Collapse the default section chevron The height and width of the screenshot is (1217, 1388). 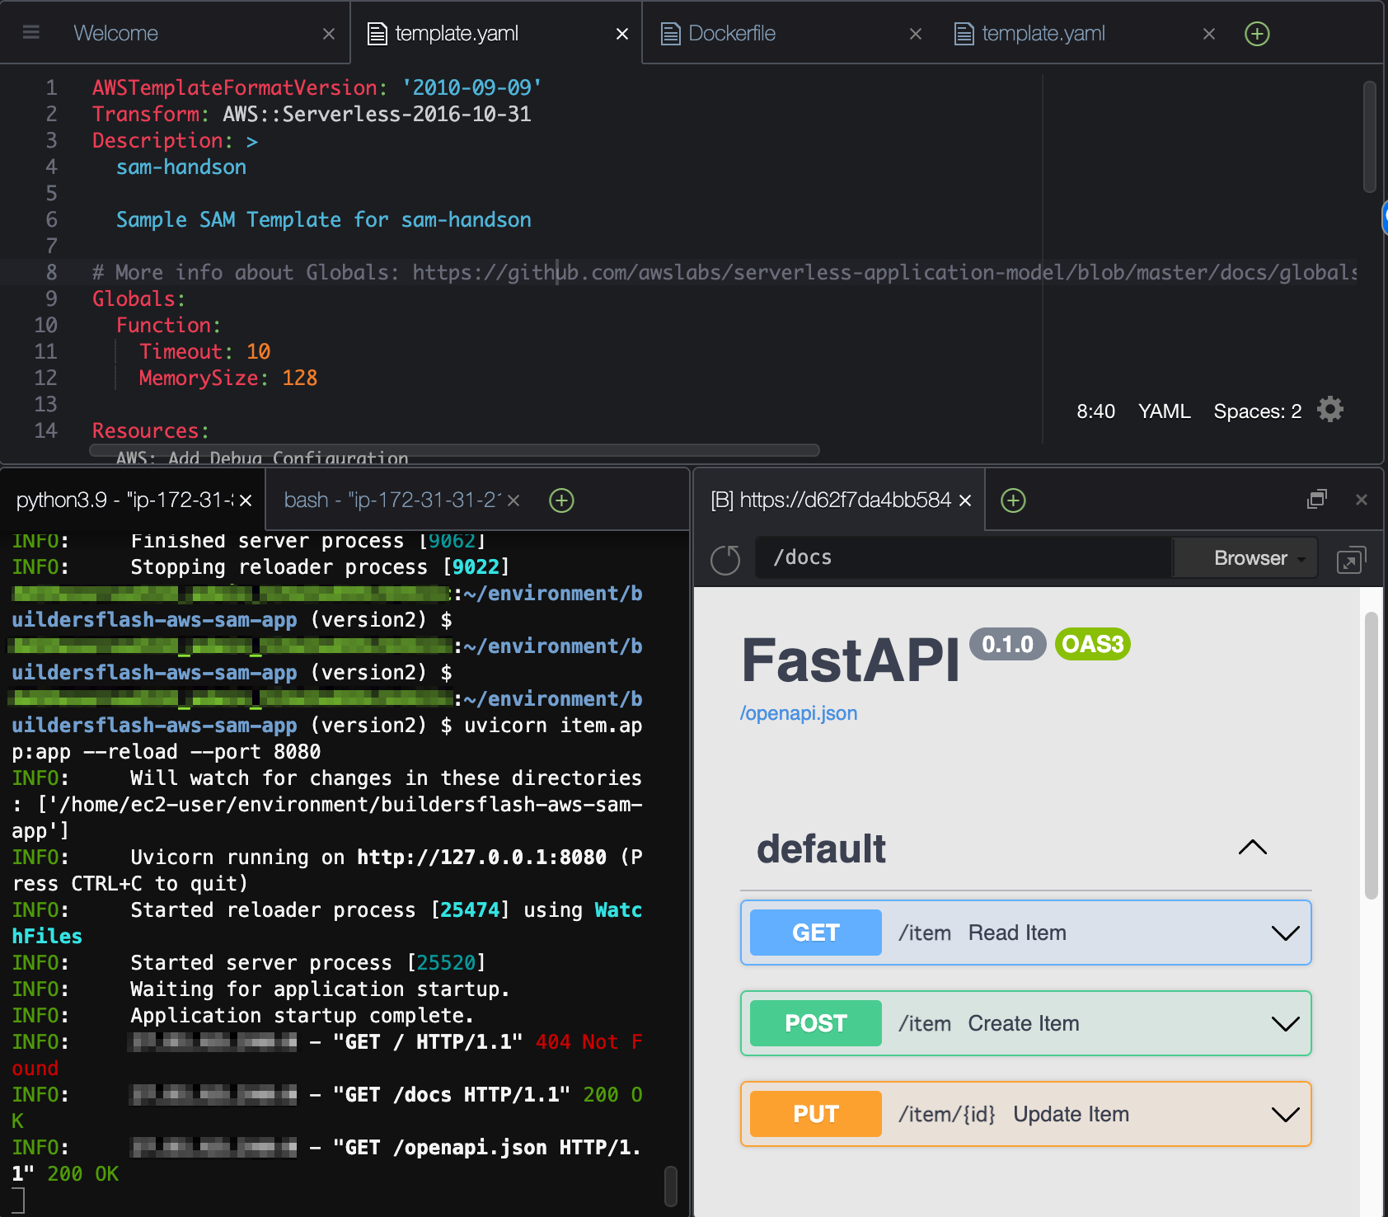tap(1253, 848)
